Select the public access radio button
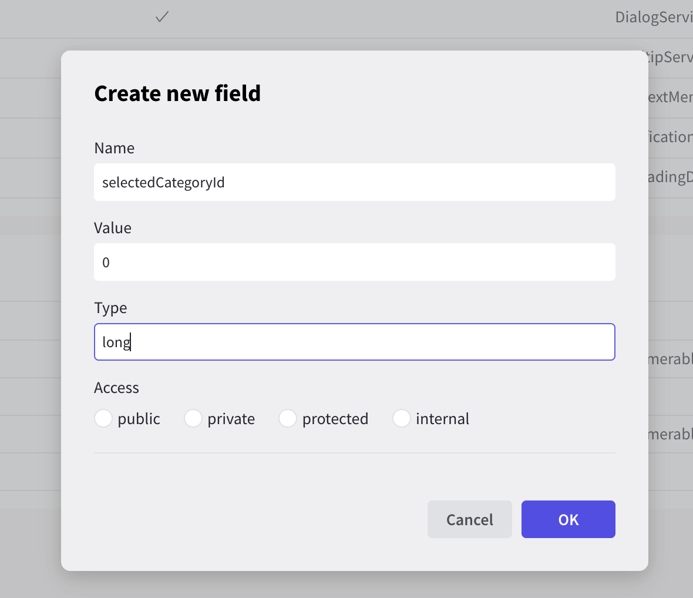Screen dimensions: 693x598 103,419
